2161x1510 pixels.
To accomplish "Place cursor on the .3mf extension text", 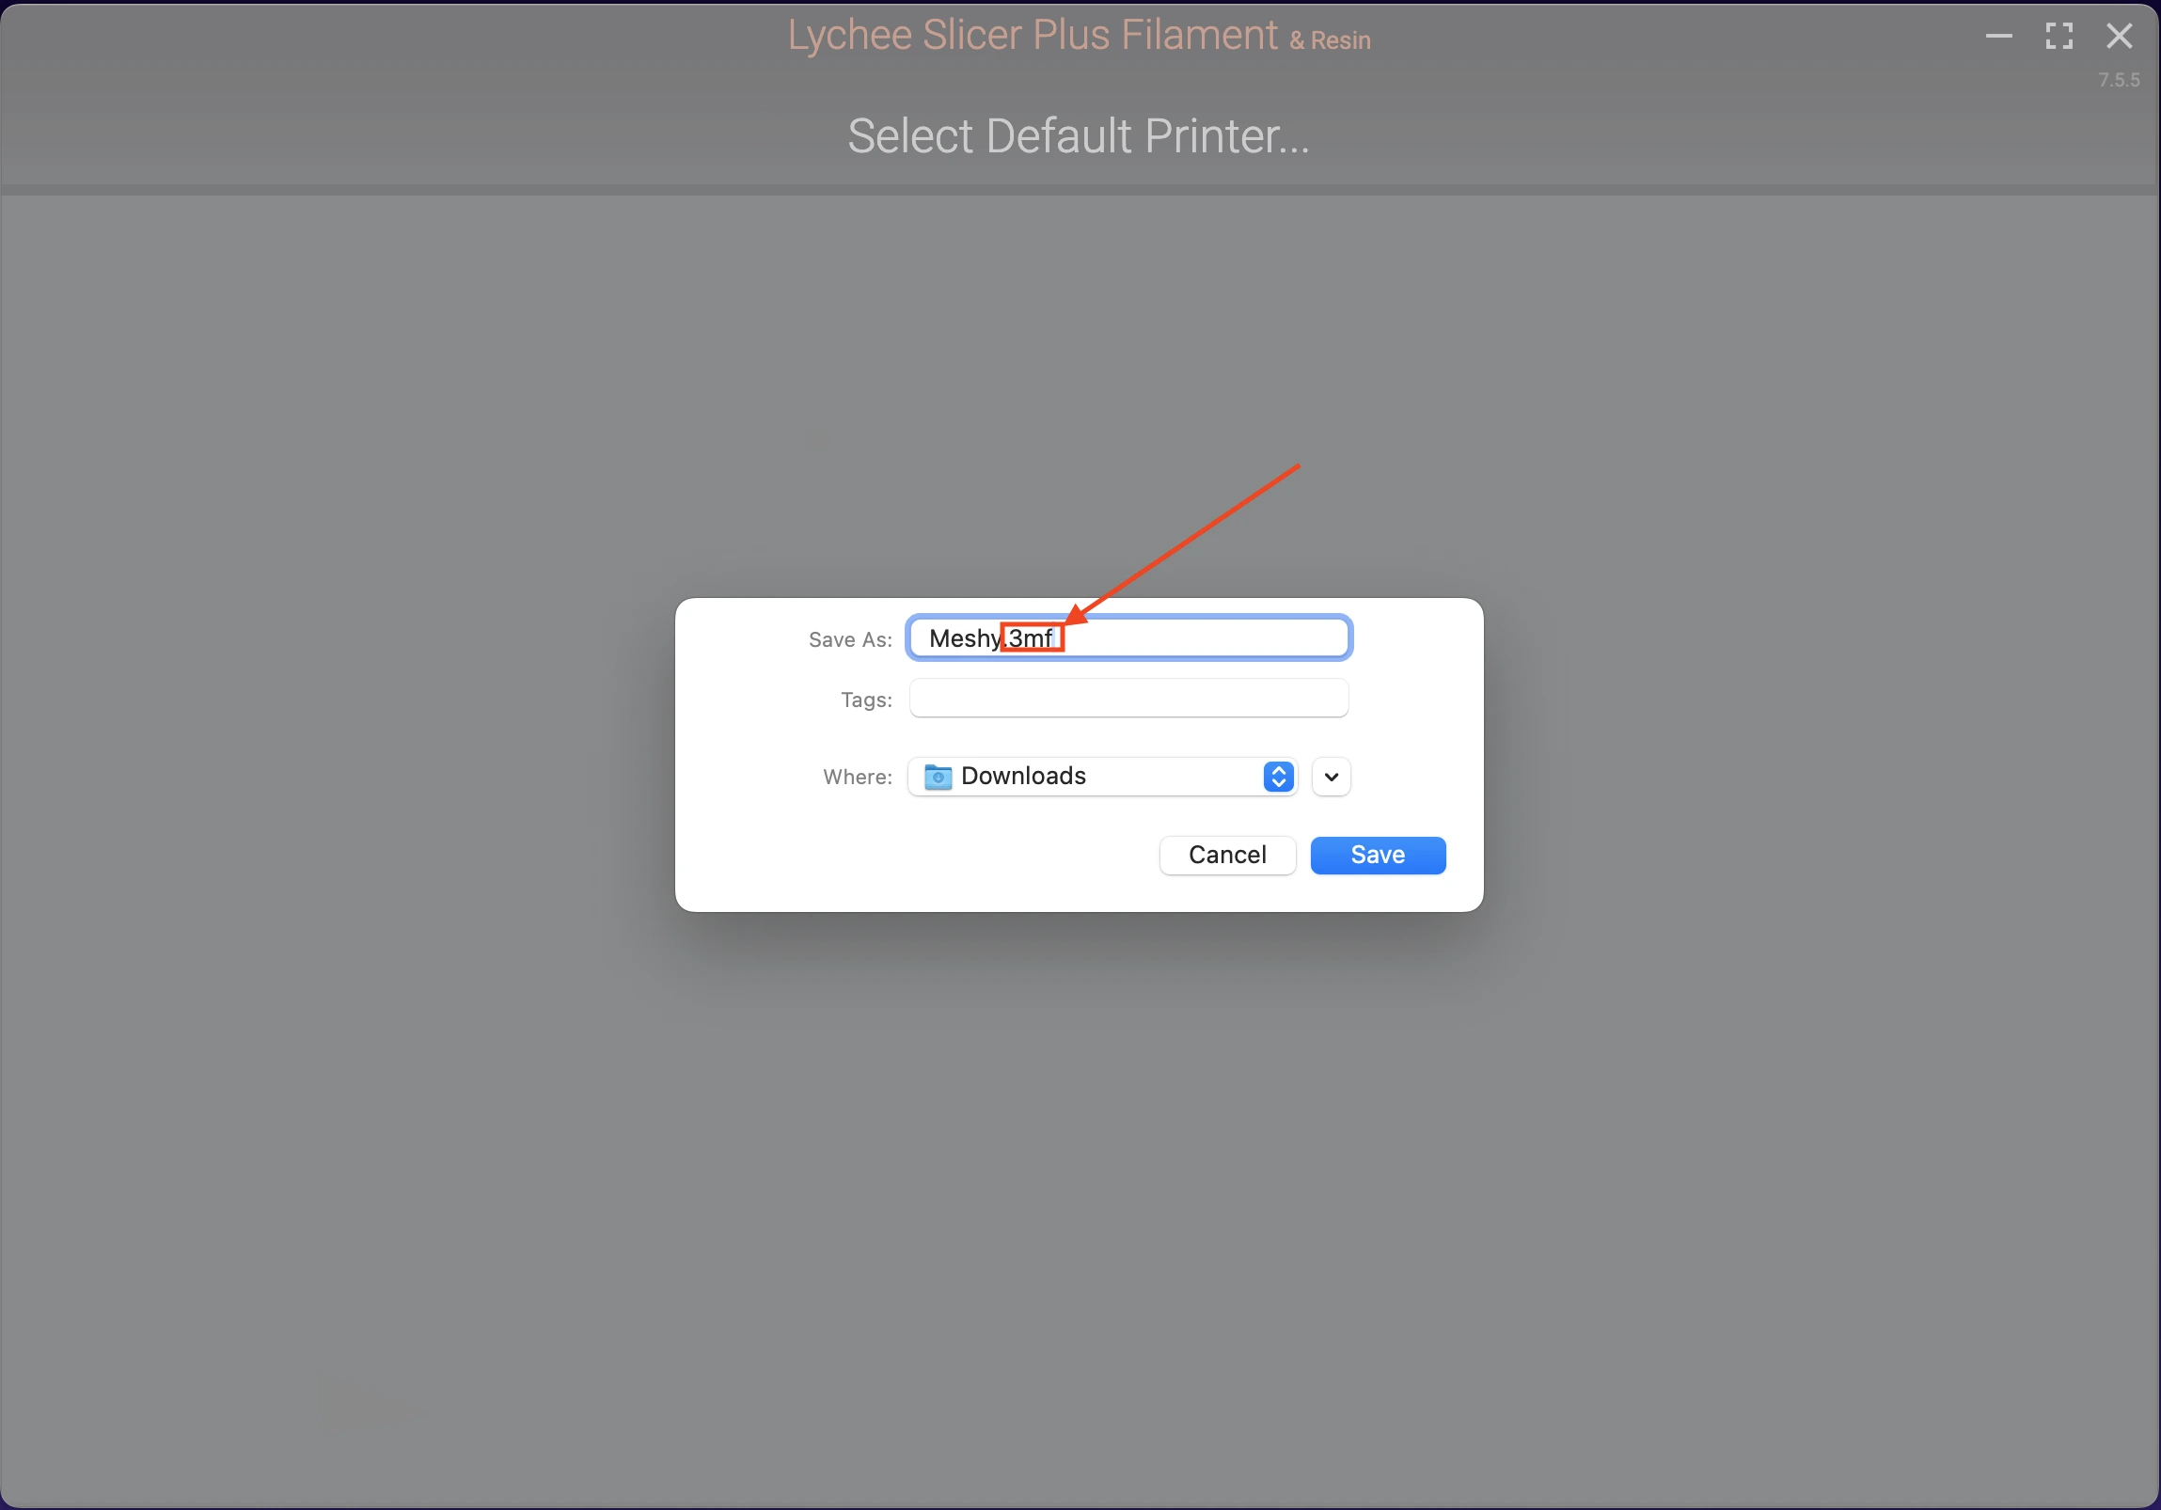I will click(1031, 637).
